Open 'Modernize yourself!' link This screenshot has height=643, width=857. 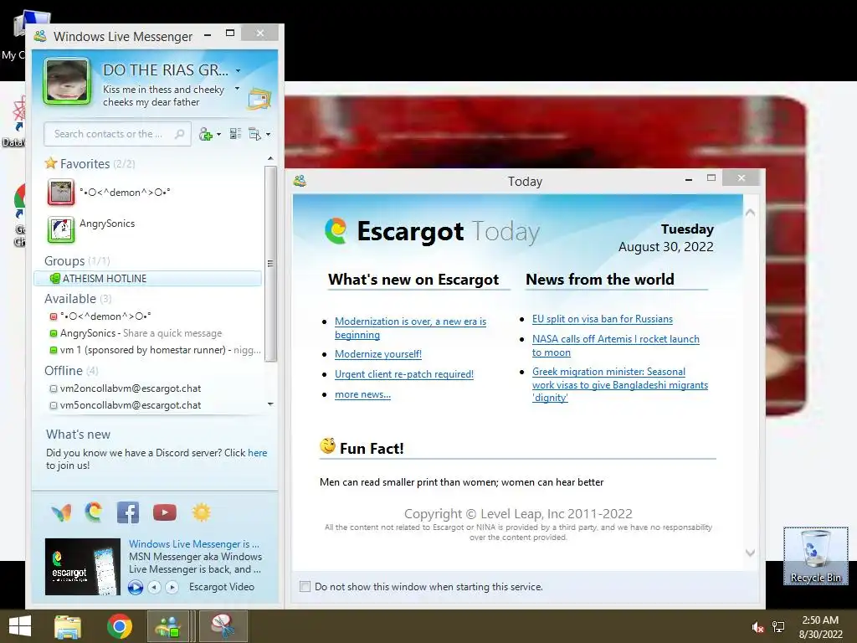[378, 354]
